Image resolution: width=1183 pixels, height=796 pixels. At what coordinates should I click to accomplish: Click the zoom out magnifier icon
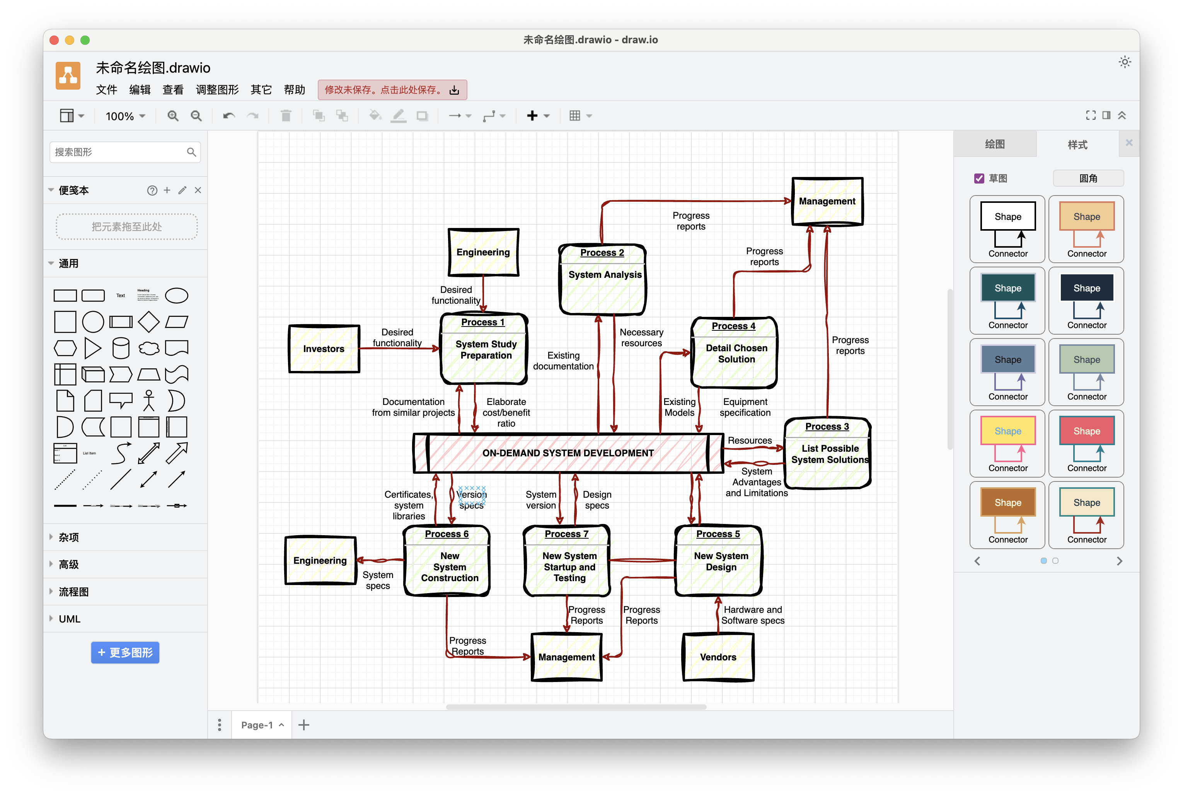[x=196, y=116]
